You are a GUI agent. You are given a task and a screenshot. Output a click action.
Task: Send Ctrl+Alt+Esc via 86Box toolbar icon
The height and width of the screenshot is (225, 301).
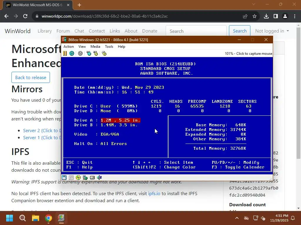click(96, 53)
